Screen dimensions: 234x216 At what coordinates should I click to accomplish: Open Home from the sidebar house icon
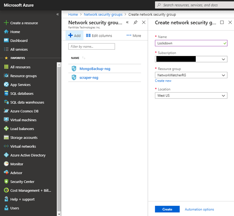[6, 32]
